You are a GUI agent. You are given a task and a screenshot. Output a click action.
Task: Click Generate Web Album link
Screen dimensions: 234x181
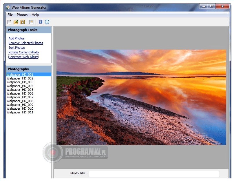tap(23, 57)
